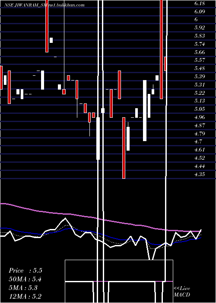Viewport: 216px width, 303px height.
Task: Select the 4.61 price level label
Action: 200,150
